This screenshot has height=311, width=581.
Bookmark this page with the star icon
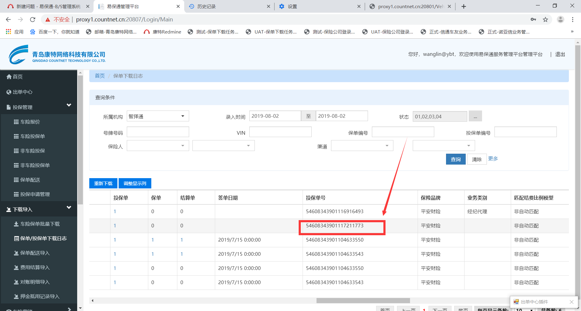coord(545,20)
